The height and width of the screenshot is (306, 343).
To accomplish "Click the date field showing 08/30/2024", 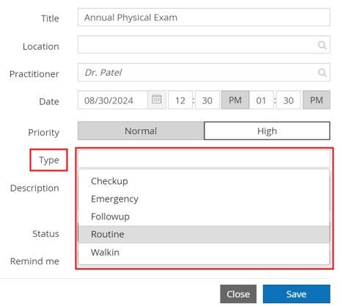I will pyautogui.click(x=113, y=100).
